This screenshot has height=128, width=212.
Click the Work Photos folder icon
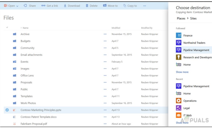pyautogui.click(x=14, y=103)
